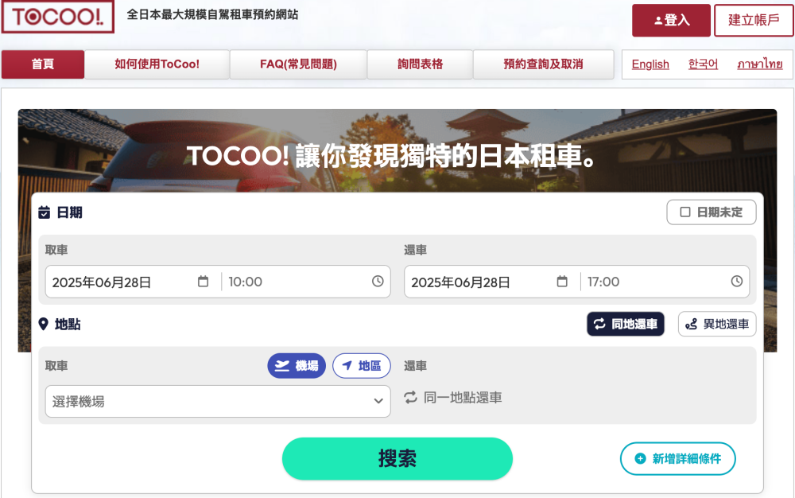Switch language to 한국어
The width and height of the screenshot is (795, 498).
pos(703,64)
